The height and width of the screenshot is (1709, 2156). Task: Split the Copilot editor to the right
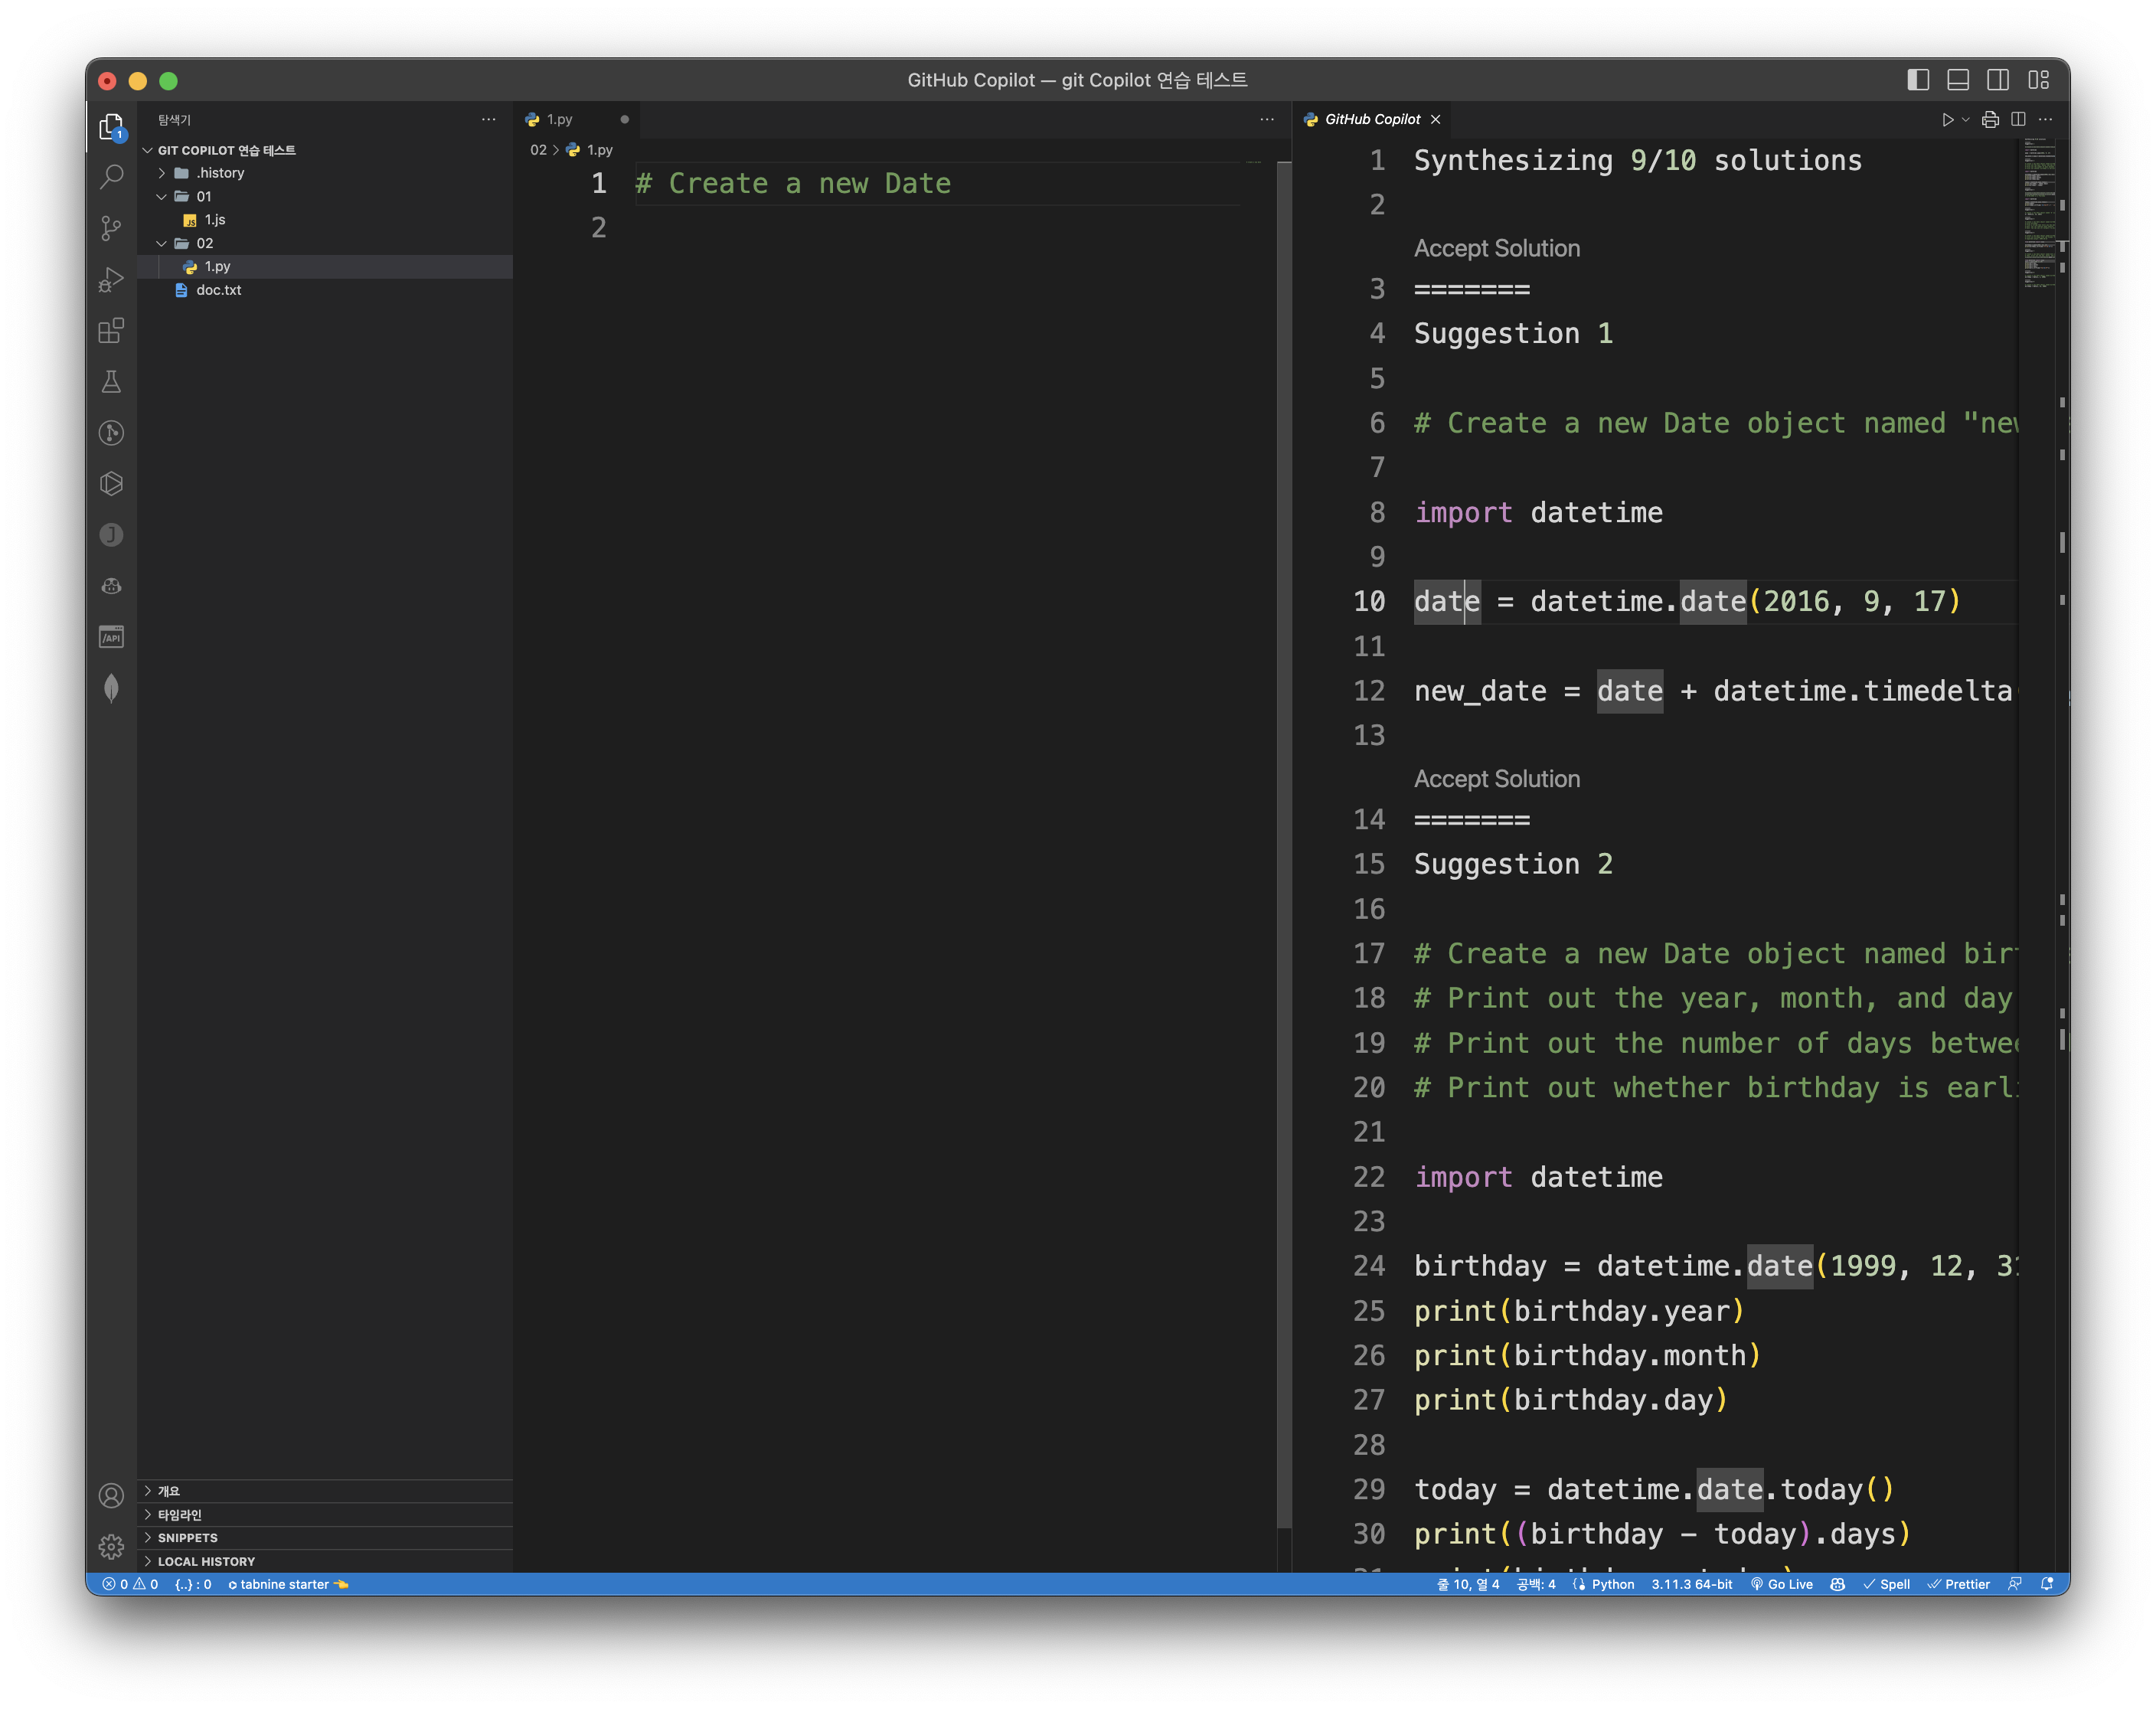tap(2018, 119)
